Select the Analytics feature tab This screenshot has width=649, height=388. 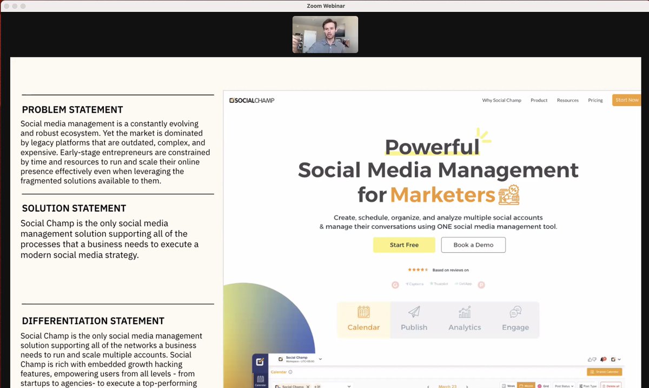click(x=465, y=319)
